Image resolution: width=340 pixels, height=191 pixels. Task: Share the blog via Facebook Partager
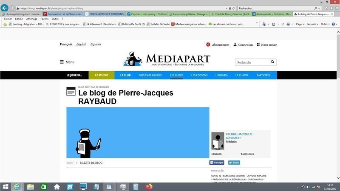217,163
